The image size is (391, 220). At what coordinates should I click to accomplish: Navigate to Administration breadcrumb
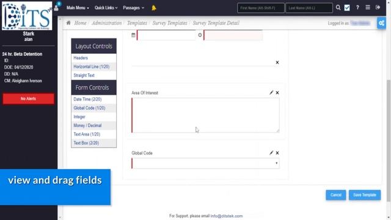click(x=107, y=23)
